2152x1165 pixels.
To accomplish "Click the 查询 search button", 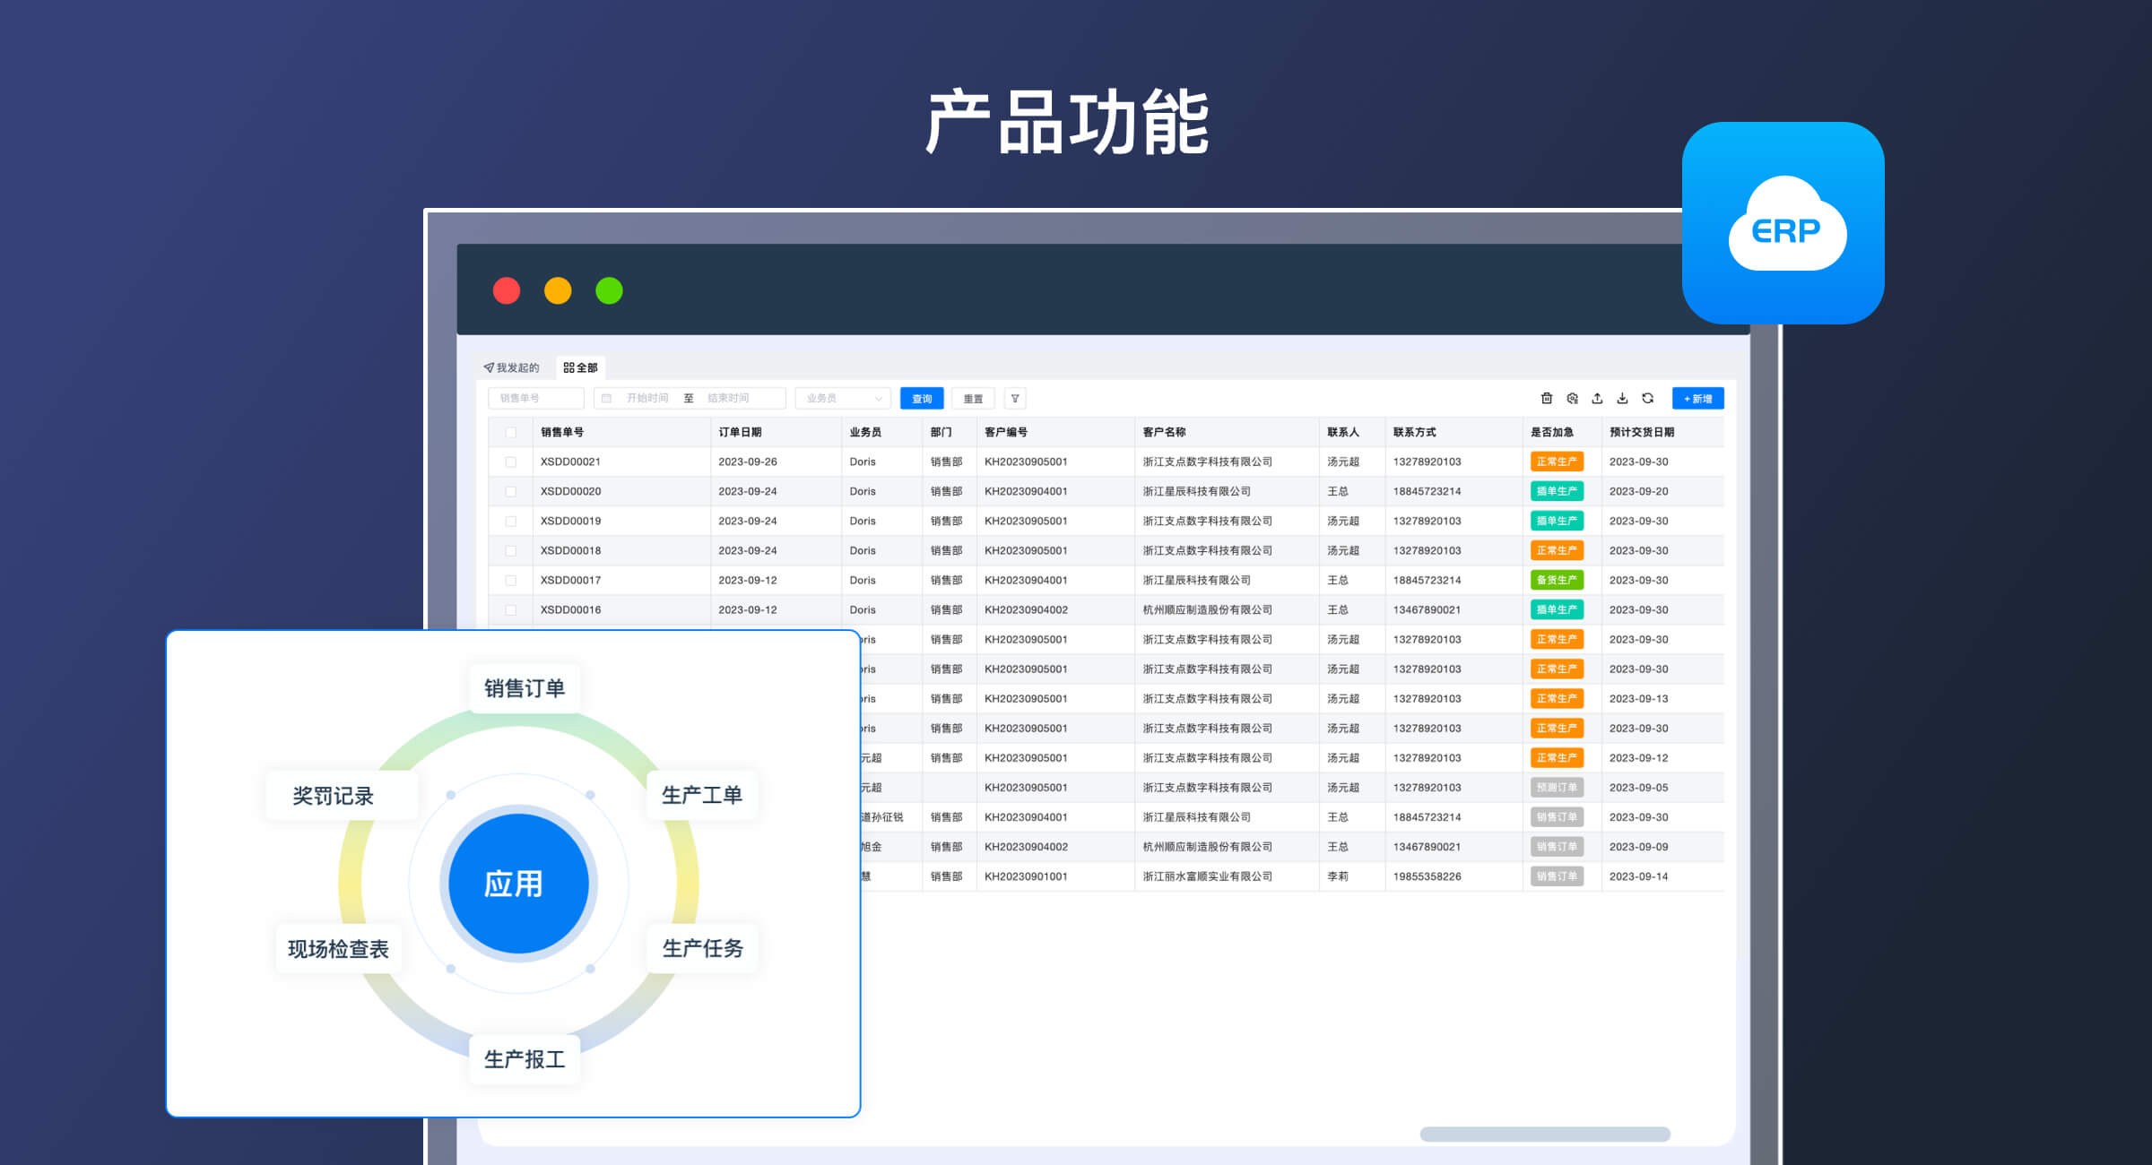I will (x=921, y=398).
